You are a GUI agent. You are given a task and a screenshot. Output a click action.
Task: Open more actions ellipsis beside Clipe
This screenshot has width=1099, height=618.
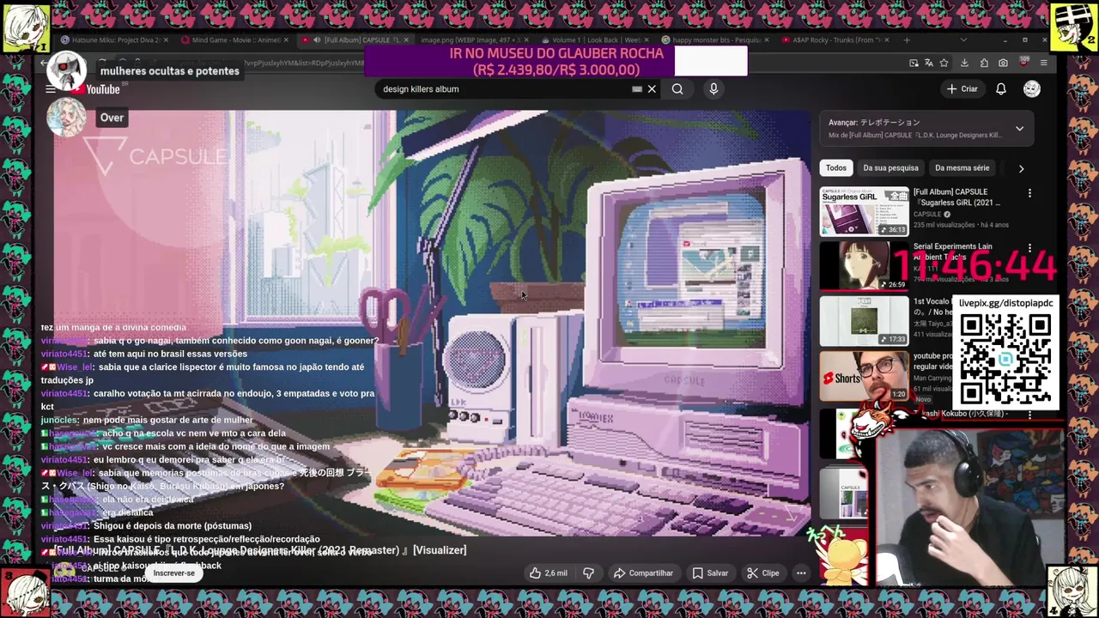click(801, 573)
